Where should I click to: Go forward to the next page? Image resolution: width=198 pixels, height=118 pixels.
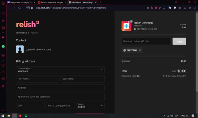(x=14, y=8)
